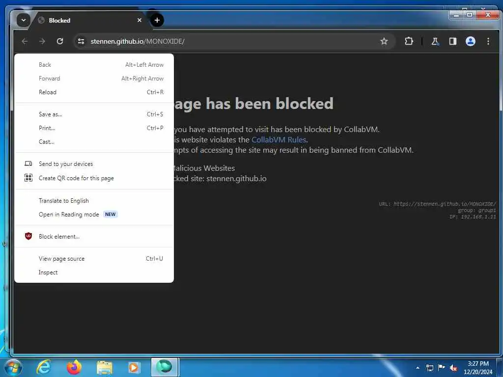Select Cast... from context menu

(x=94, y=142)
